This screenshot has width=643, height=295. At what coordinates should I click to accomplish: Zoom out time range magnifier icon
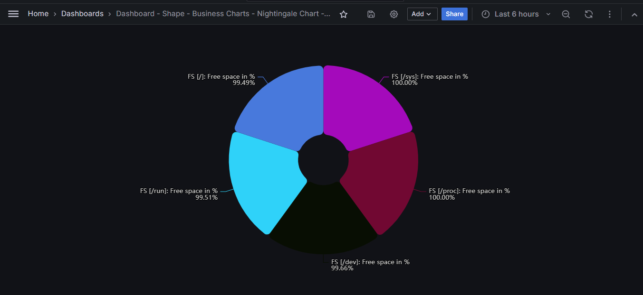[566, 14]
